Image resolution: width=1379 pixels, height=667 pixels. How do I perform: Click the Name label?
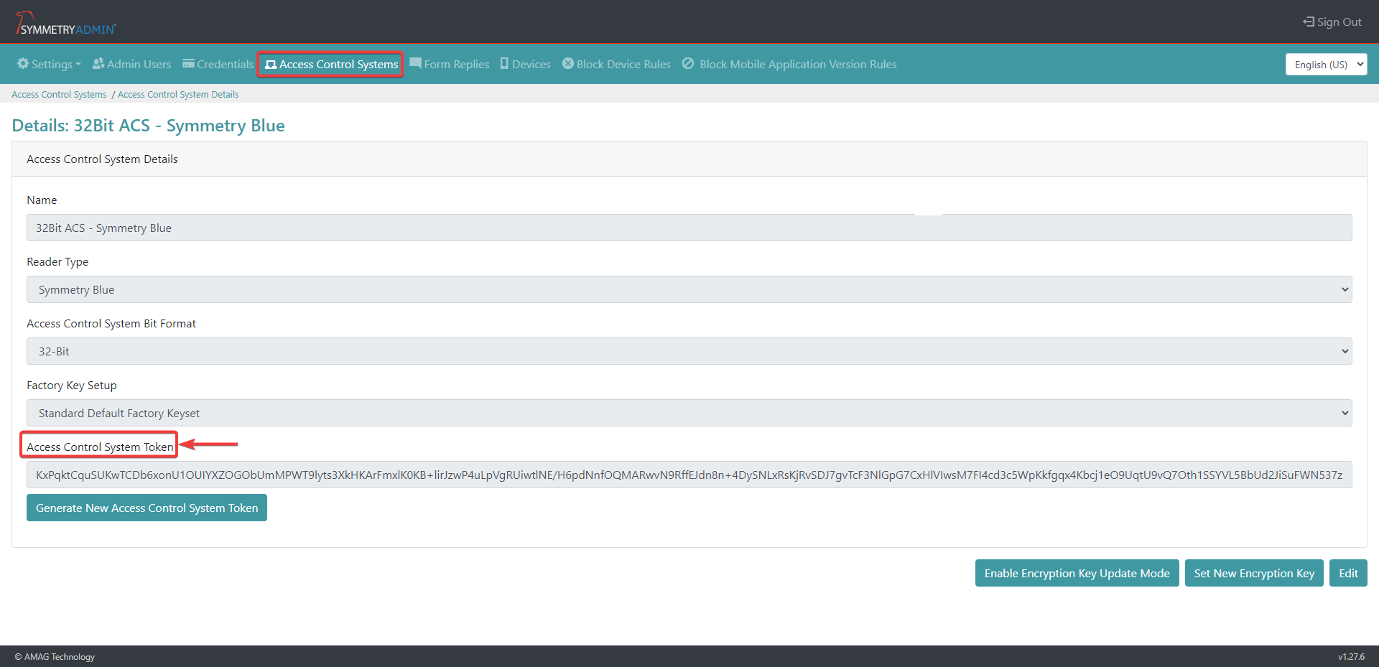click(42, 200)
